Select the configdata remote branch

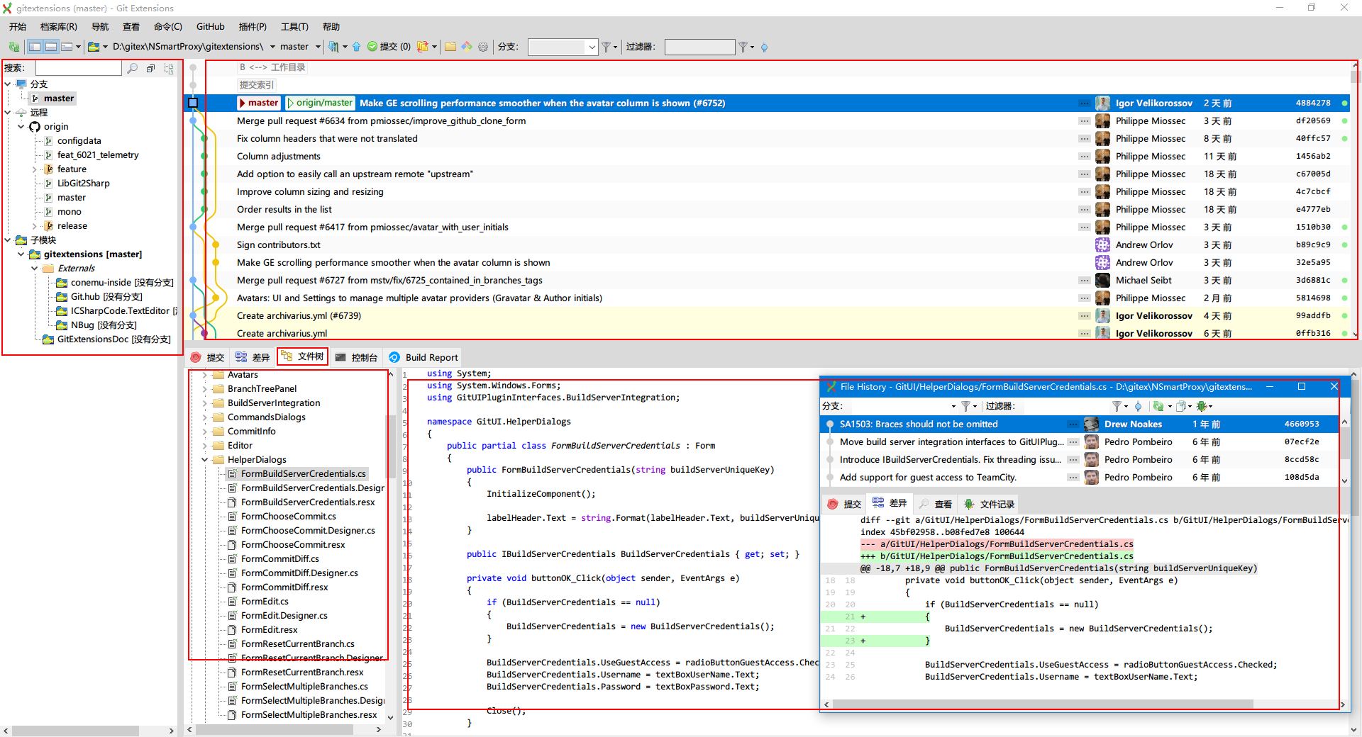[x=79, y=140]
